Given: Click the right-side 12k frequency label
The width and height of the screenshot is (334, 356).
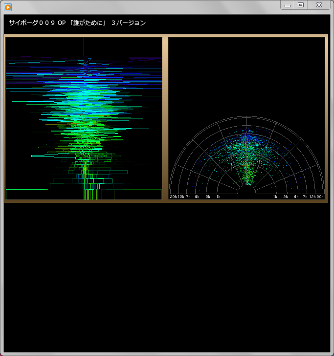Looking at the screenshot, I should click(x=312, y=197).
